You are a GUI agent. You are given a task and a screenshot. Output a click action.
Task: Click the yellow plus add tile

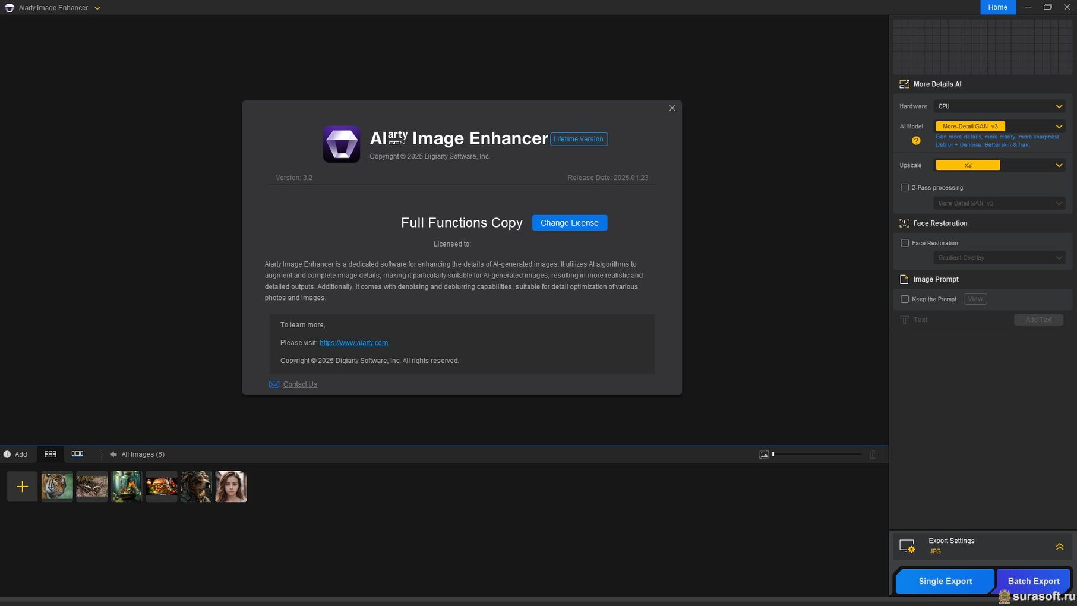(22, 487)
